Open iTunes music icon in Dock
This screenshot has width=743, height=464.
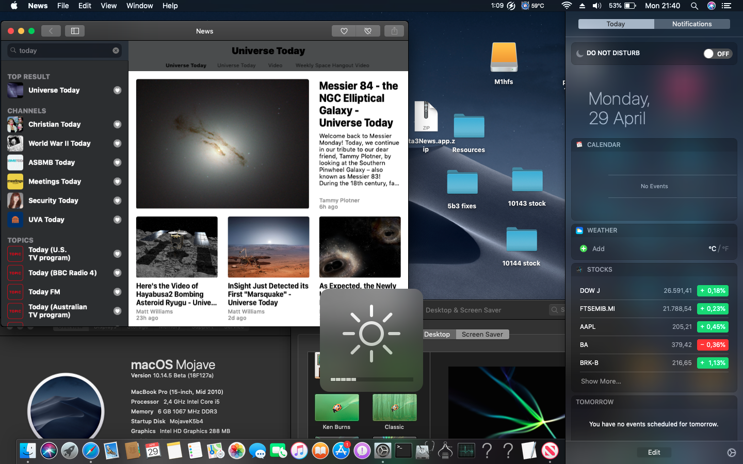pyautogui.click(x=299, y=451)
